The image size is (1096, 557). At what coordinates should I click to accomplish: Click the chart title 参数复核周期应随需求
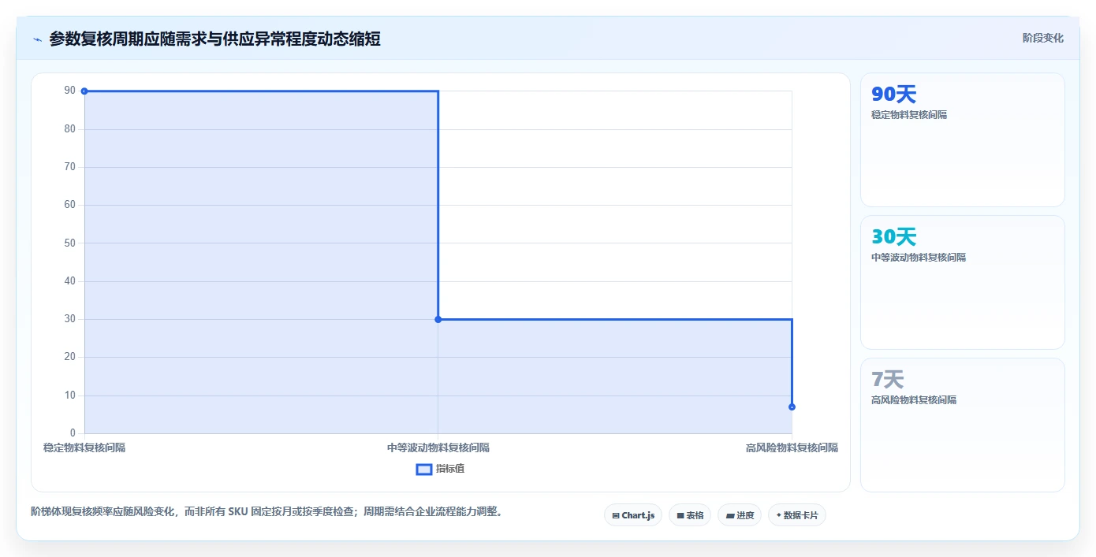click(214, 39)
